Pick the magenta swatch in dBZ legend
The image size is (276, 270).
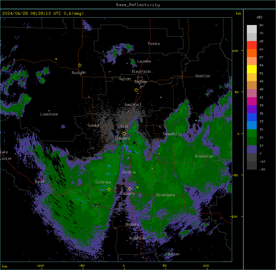click(x=252, y=101)
